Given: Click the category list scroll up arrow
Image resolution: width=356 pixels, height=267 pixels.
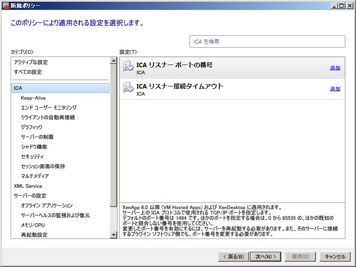Looking at the screenshot, I should click(x=113, y=61).
